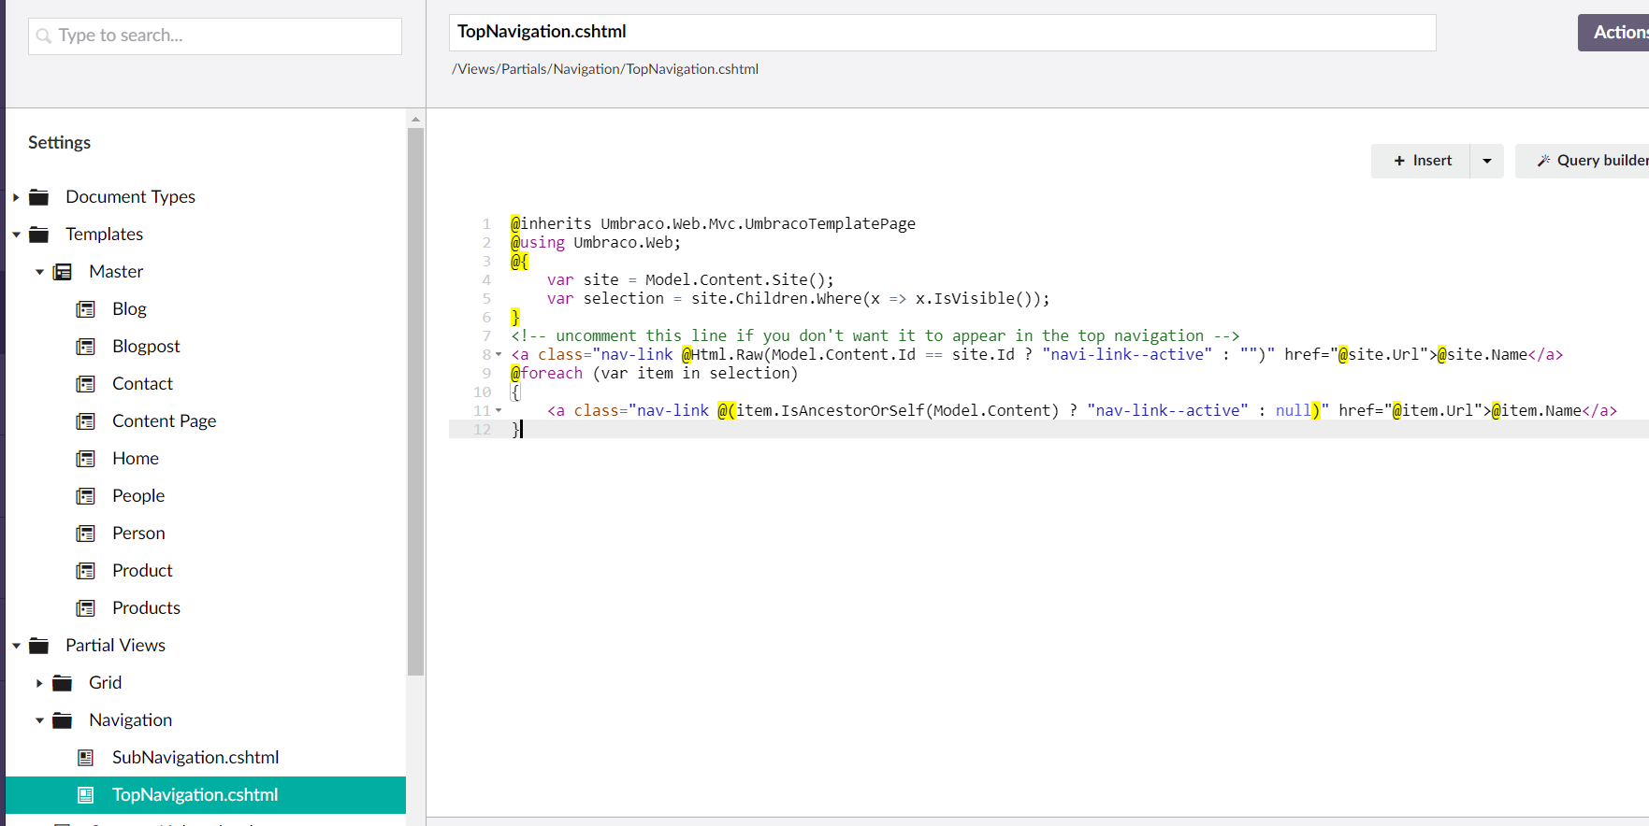Click the Product template icon
Screen dimensions: 1649x826
85,571
